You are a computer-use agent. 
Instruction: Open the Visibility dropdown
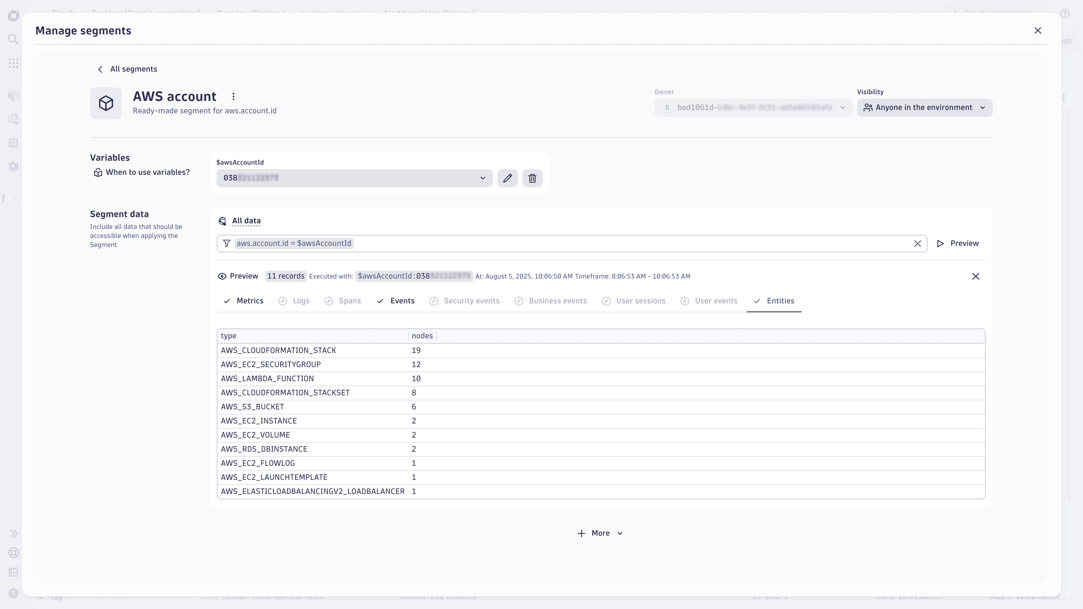924,108
